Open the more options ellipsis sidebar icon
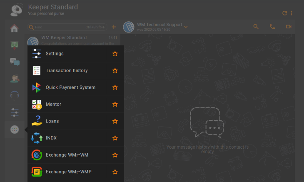Viewport: 304px width, 182px height. pos(15,130)
